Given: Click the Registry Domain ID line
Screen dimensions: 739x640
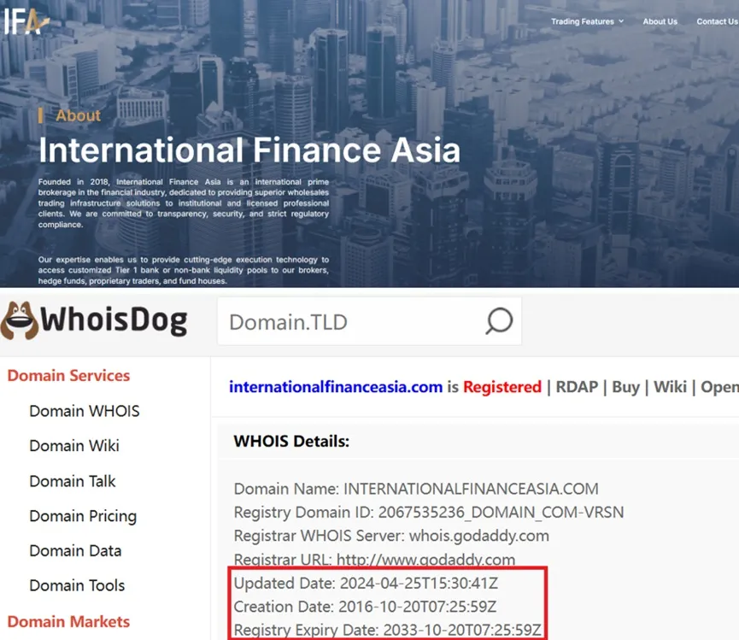Looking at the screenshot, I should click(429, 513).
